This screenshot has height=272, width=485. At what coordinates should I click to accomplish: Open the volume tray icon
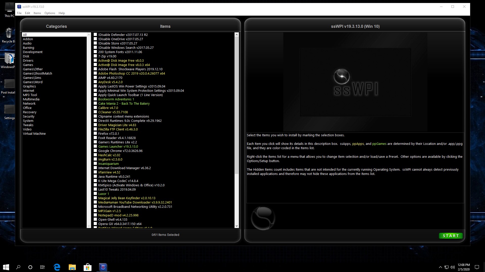pos(452,267)
